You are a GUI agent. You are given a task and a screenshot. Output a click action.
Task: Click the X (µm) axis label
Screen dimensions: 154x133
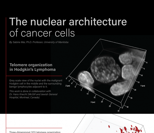coord(93,102)
